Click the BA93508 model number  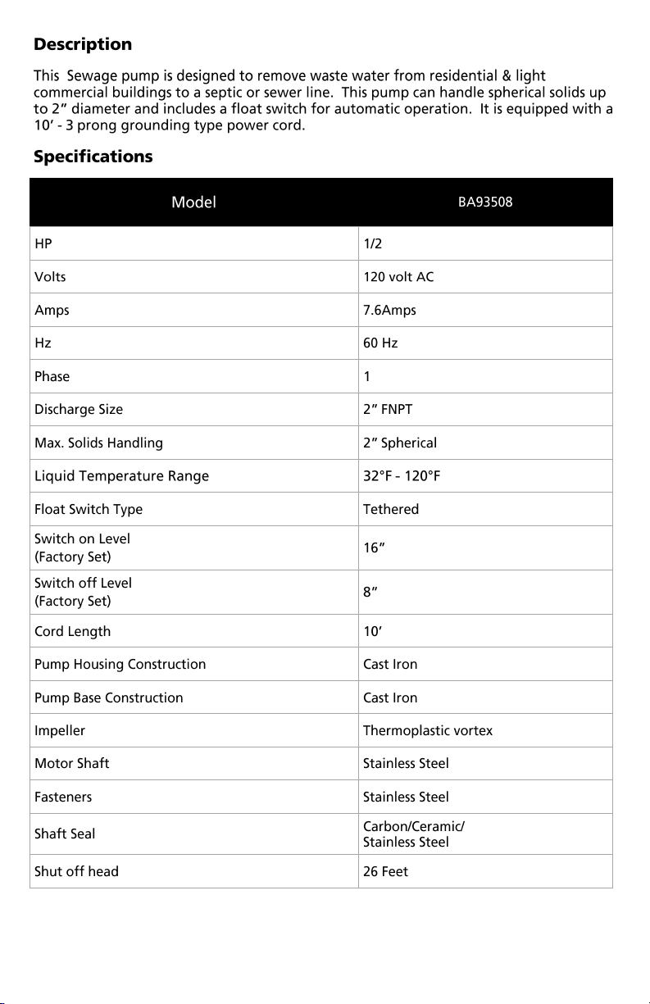pyautogui.click(x=485, y=202)
